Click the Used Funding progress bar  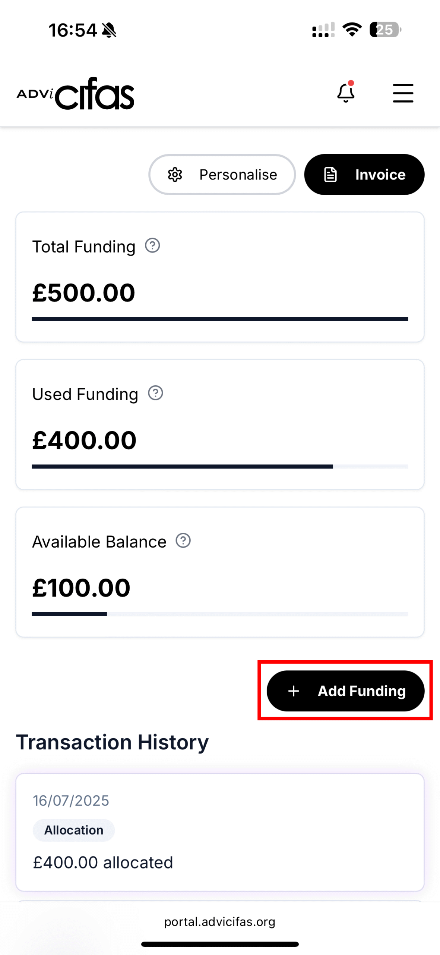tap(220, 466)
